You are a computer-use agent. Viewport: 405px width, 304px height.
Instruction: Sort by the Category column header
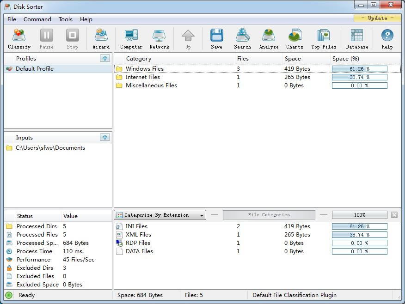point(179,59)
